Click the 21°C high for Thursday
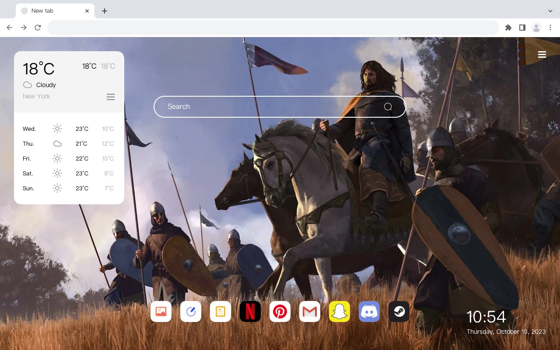 (x=81, y=143)
